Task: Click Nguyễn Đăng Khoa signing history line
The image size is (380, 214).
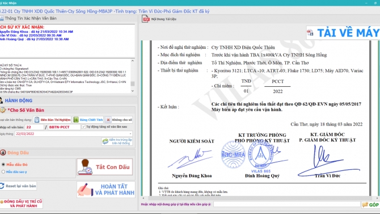Action: tap(36, 32)
